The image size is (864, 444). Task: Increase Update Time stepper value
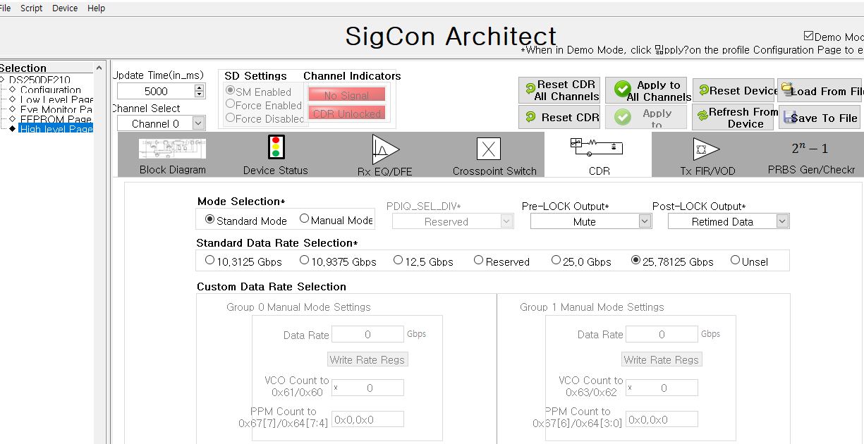[x=199, y=88]
